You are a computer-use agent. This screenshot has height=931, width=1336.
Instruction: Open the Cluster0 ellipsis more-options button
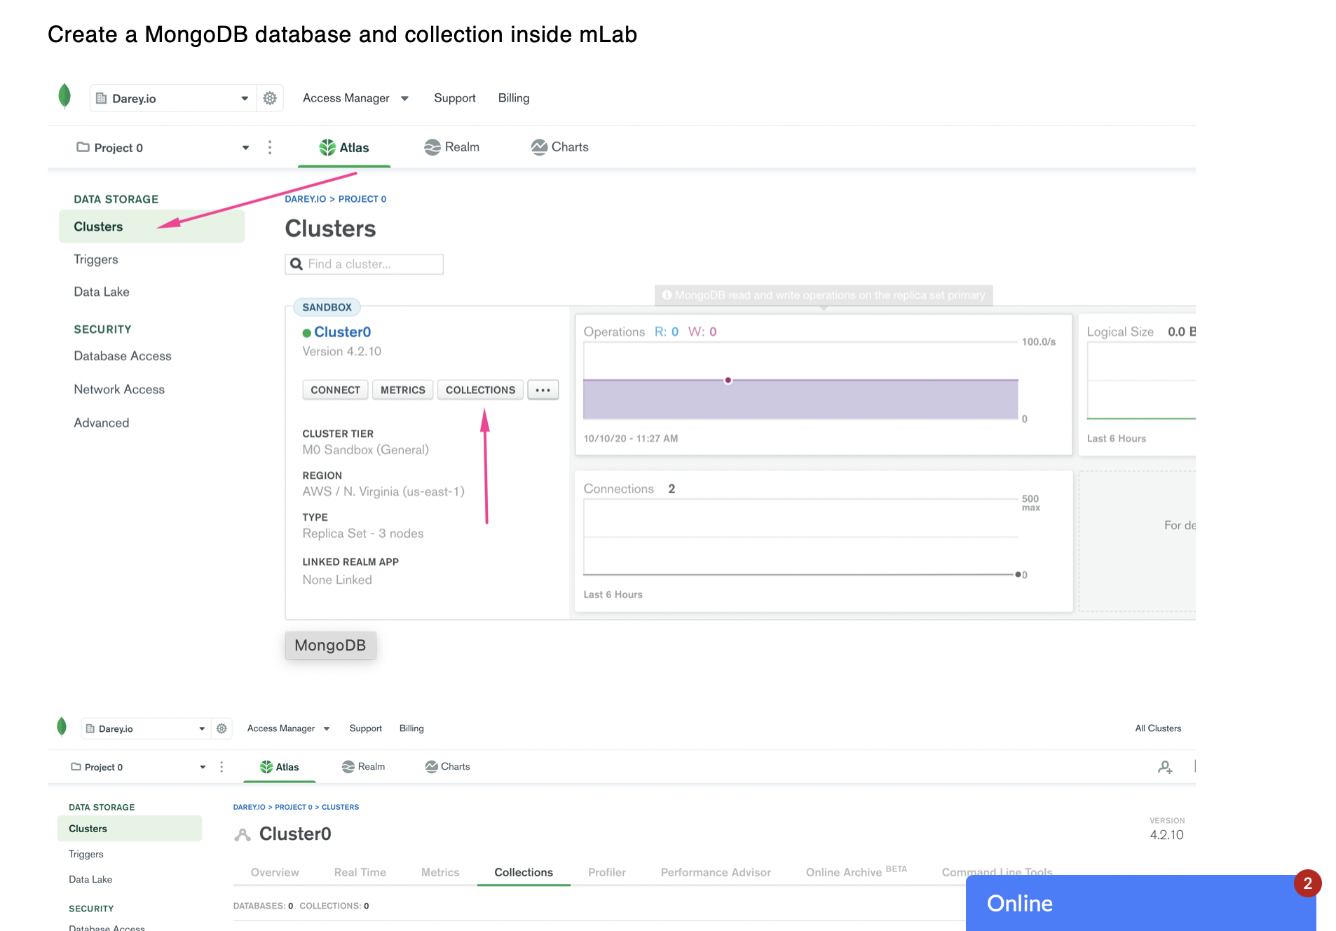point(543,390)
